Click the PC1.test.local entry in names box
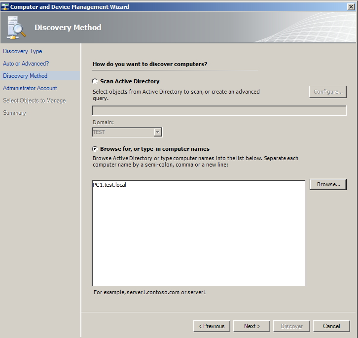Viewport: 358px width, 338px height. [x=109, y=185]
